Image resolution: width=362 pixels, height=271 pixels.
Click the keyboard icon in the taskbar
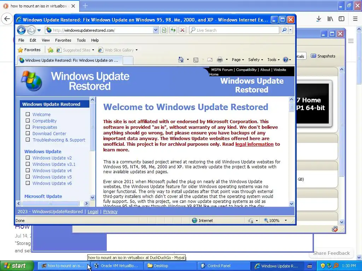pos(310,266)
